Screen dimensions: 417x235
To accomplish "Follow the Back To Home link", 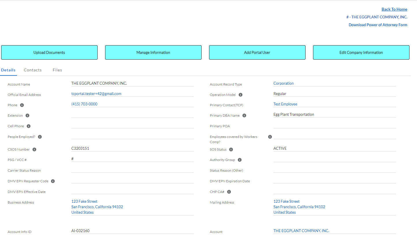I will [394, 9].
